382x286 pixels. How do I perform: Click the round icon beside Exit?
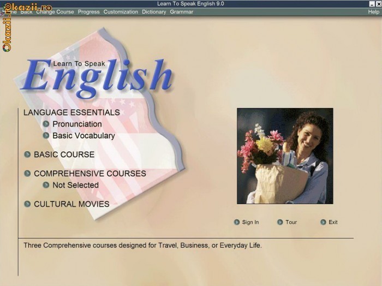pyautogui.click(x=323, y=222)
